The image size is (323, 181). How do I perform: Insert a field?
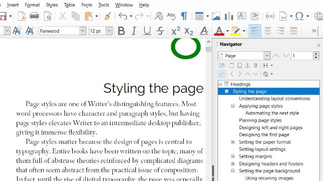(283, 16)
